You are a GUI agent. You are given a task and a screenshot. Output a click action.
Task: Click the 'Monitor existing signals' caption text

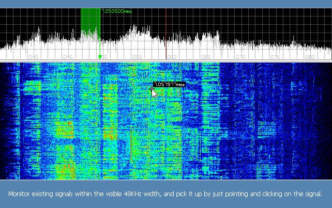165,194
